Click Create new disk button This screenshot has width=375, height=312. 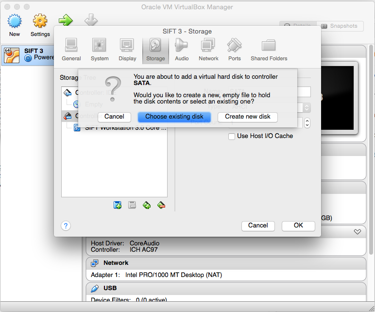tap(248, 117)
